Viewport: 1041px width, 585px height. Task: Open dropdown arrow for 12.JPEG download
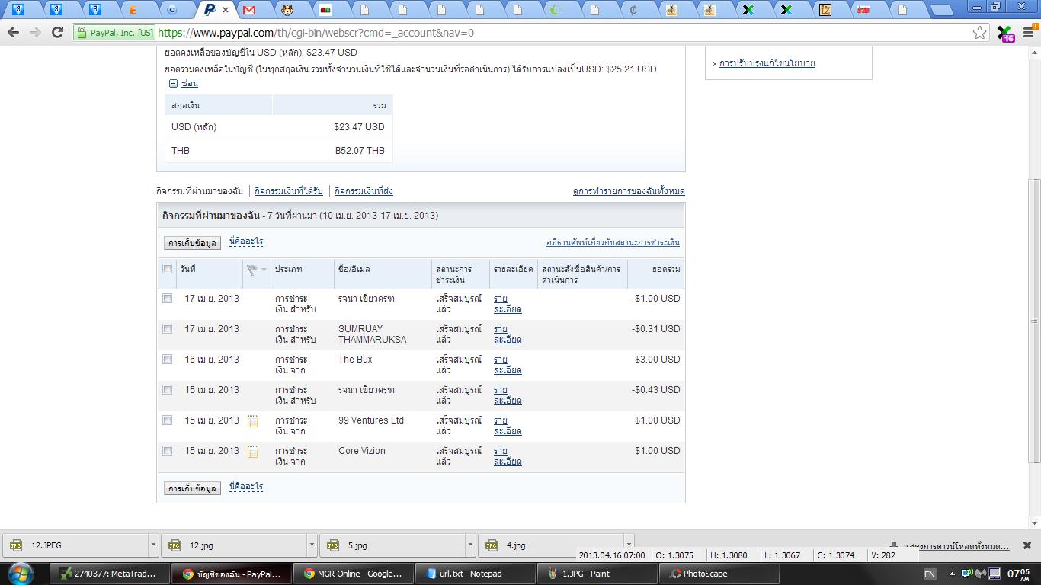153,545
